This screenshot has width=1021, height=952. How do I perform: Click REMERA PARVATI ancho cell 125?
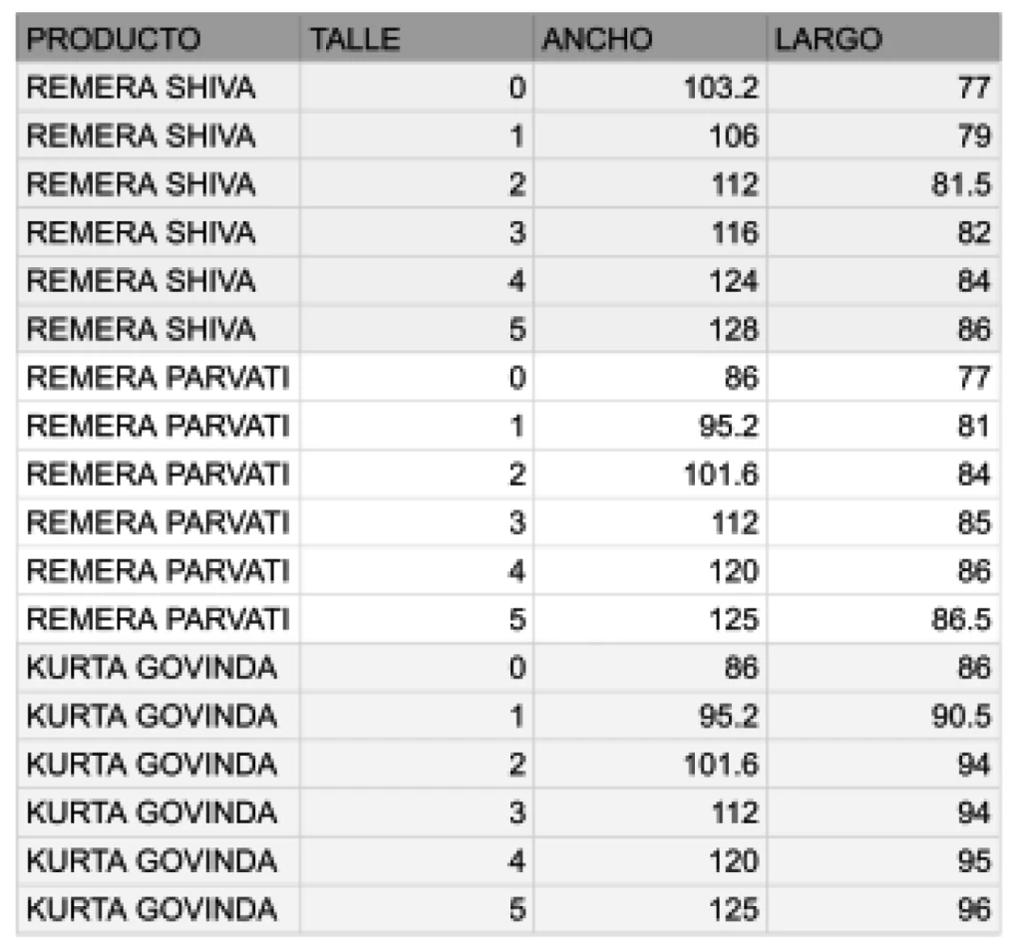coord(650,619)
